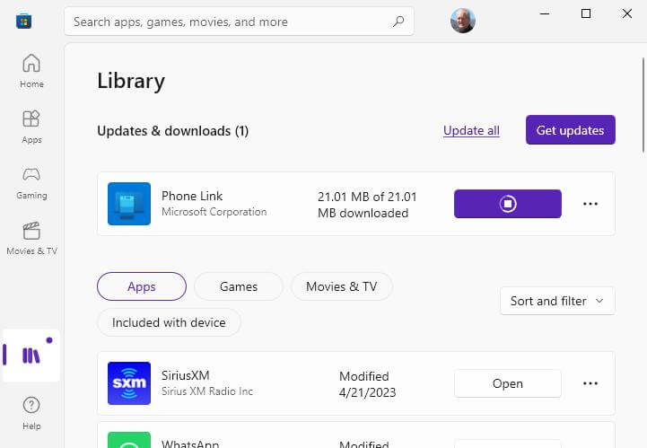Select the Apps filter tab
This screenshot has height=448, width=647.
(x=142, y=286)
